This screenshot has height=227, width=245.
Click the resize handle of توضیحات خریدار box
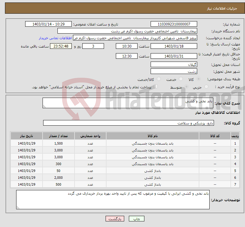tap(18, 208)
